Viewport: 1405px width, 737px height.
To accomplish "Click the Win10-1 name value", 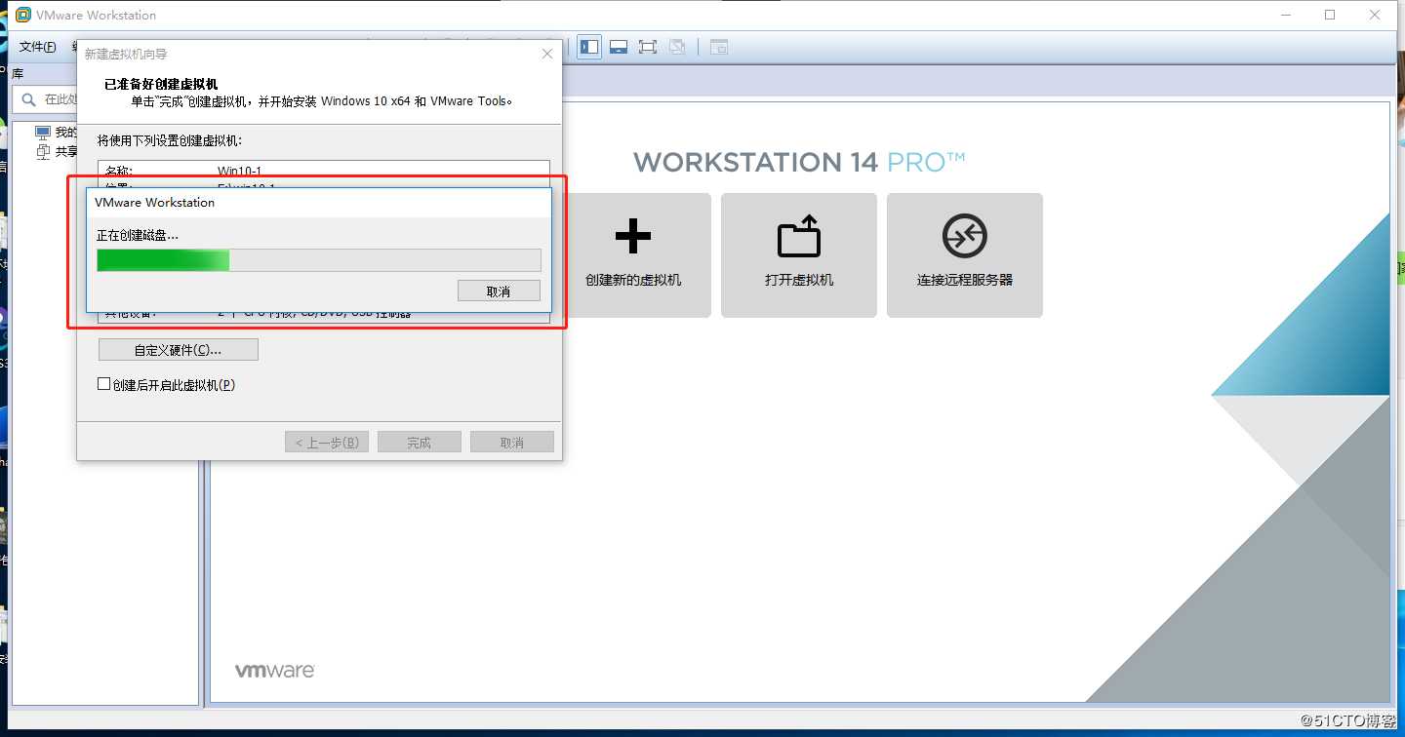I will [x=240, y=172].
